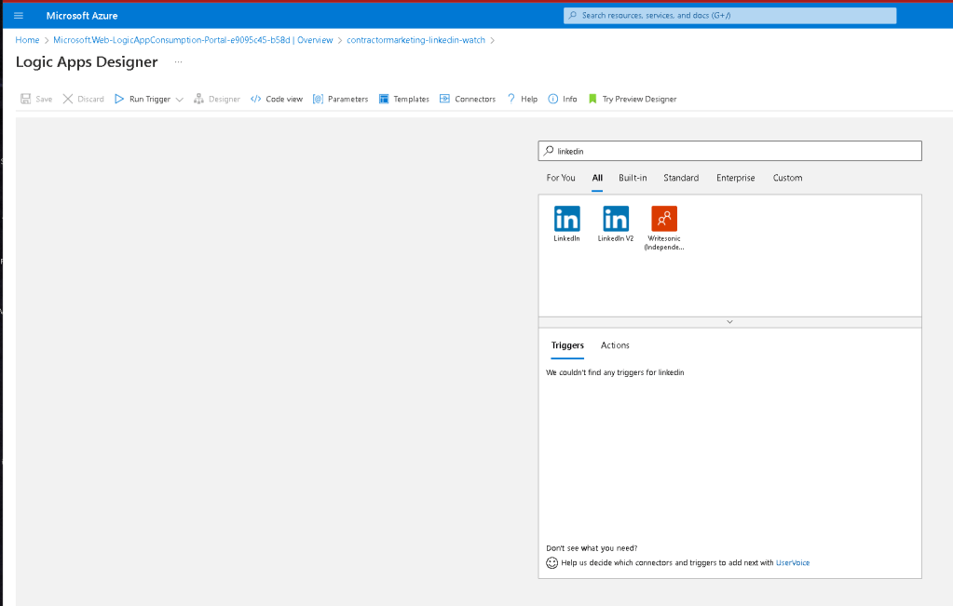953x606 pixels.
Task: Click the Try Preview Designer label
Action: (639, 99)
